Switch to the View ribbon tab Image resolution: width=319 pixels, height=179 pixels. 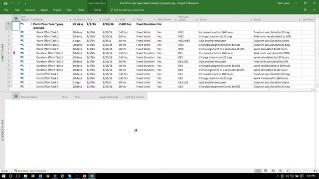[69, 10]
